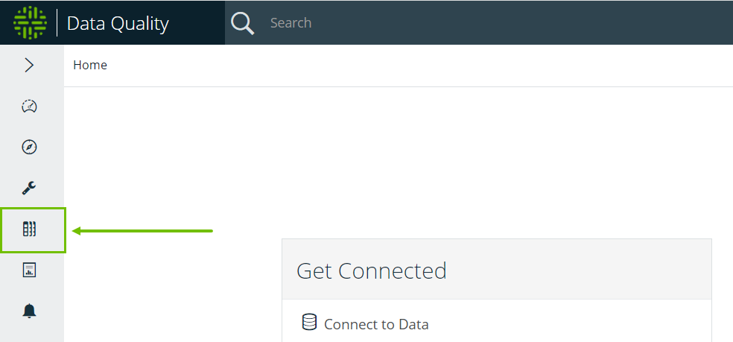The height and width of the screenshot is (342, 733).
Task: Expand the left sidebar with the chevron
Action: pyautogui.click(x=29, y=66)
